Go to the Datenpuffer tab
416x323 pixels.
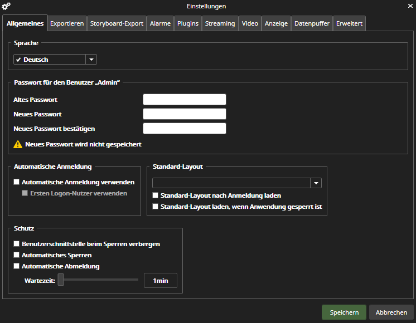pyautogui.click(x=312, y=23)
